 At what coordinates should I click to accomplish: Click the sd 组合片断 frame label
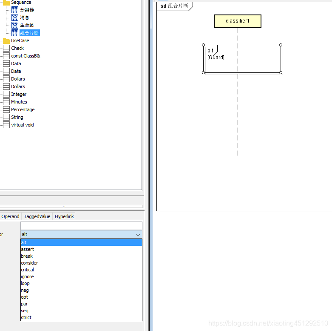174,6
